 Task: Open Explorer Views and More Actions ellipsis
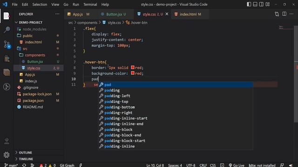(x=57, y=14)
